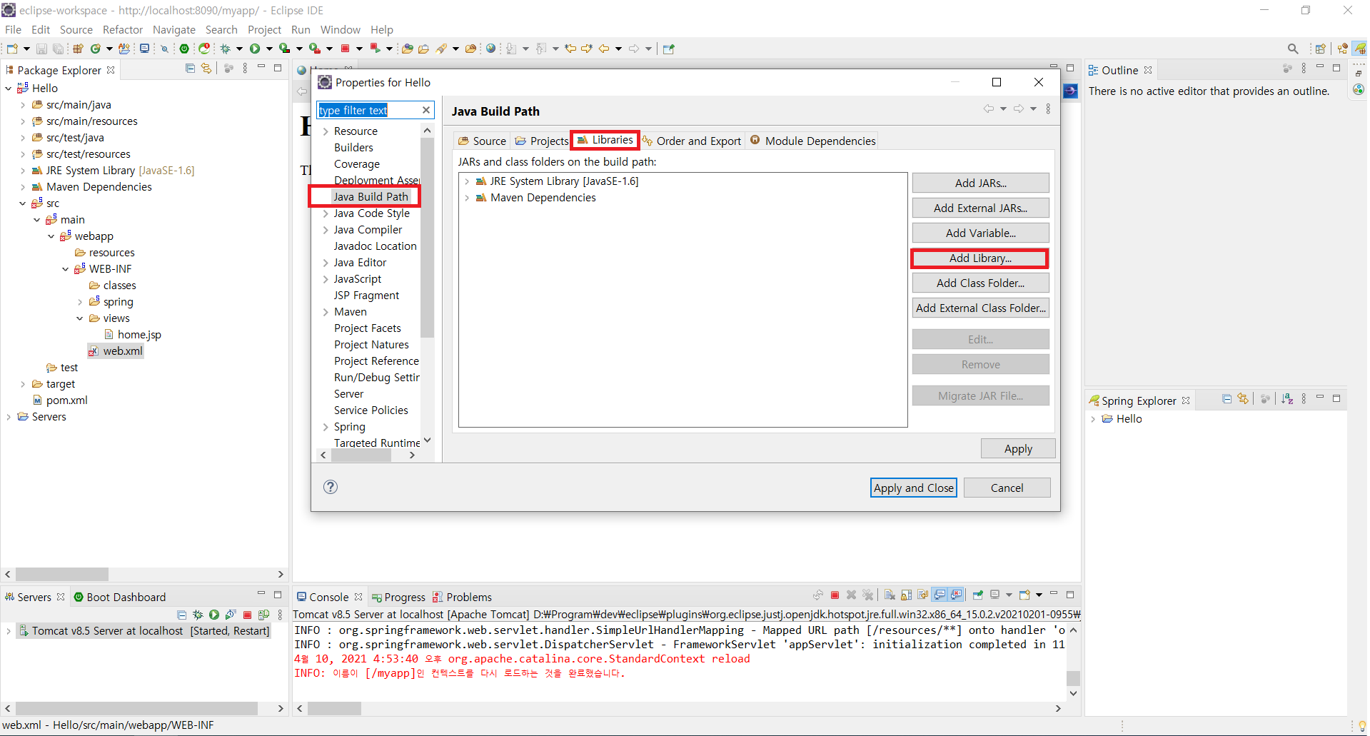Click the Add Library... button
1370x736 pixels.
[x=980, y=258]
